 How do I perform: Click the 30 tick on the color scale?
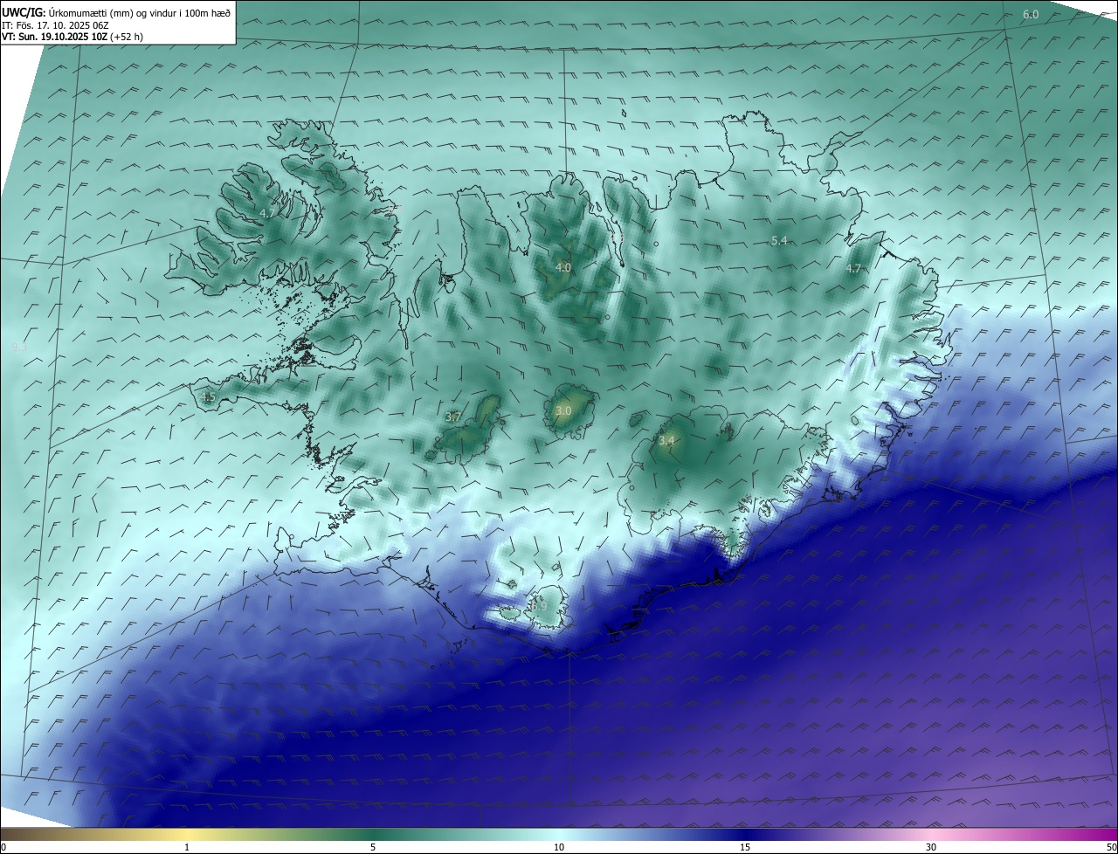point(931,847)
